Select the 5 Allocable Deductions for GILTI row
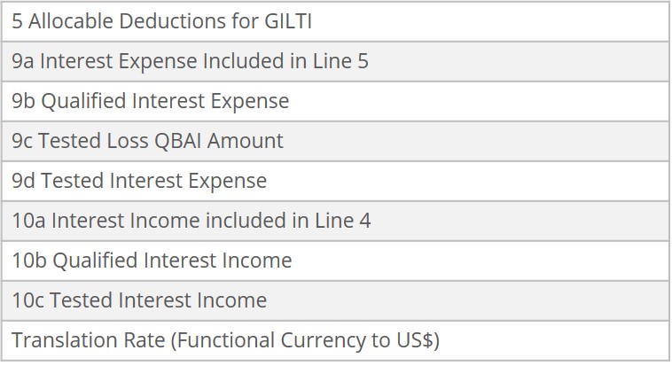This screenshot has height=366, width=672. tap(335, 21)
